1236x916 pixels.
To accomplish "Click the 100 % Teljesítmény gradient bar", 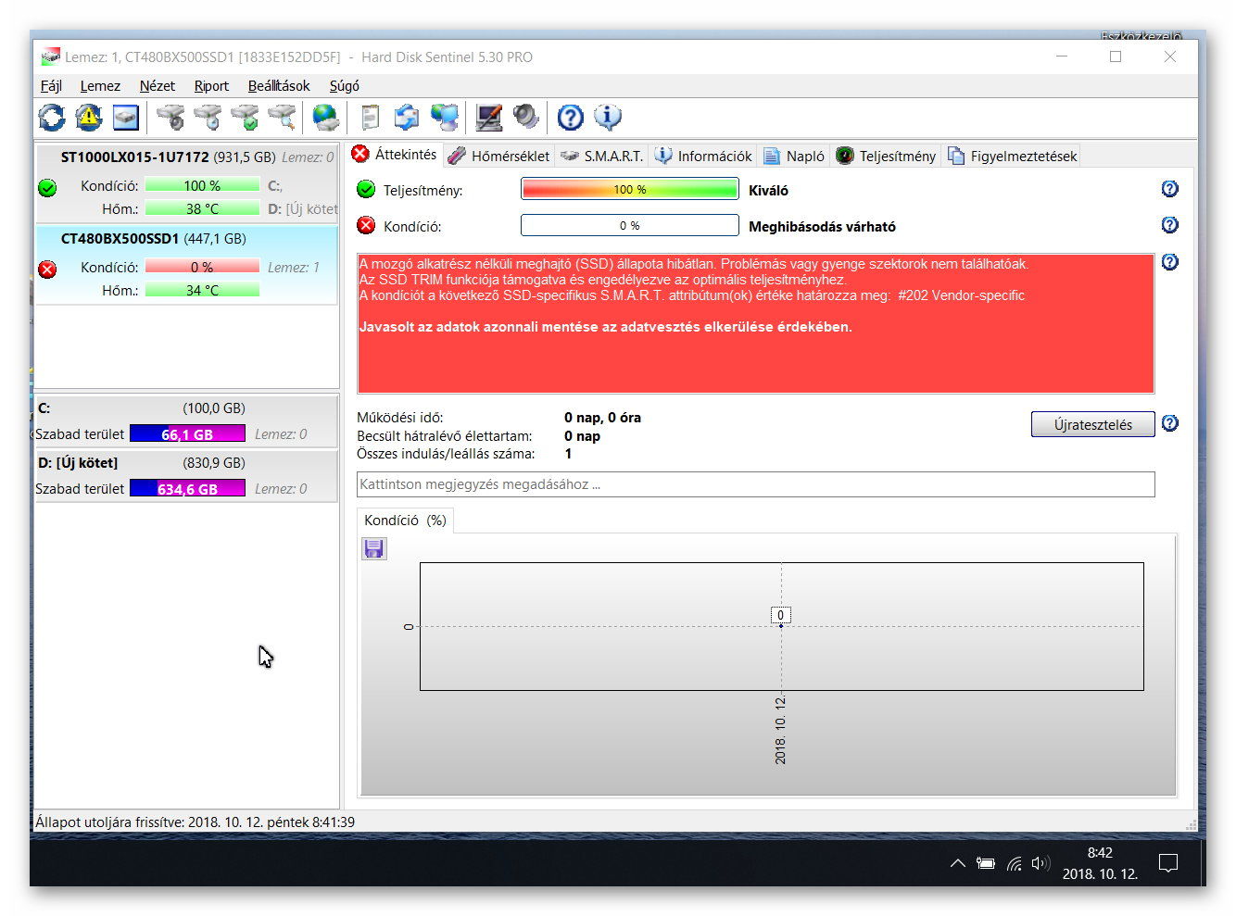I will pos(630,189).
